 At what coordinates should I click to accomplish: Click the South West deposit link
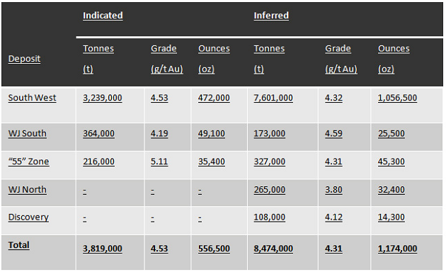point(32,98)
